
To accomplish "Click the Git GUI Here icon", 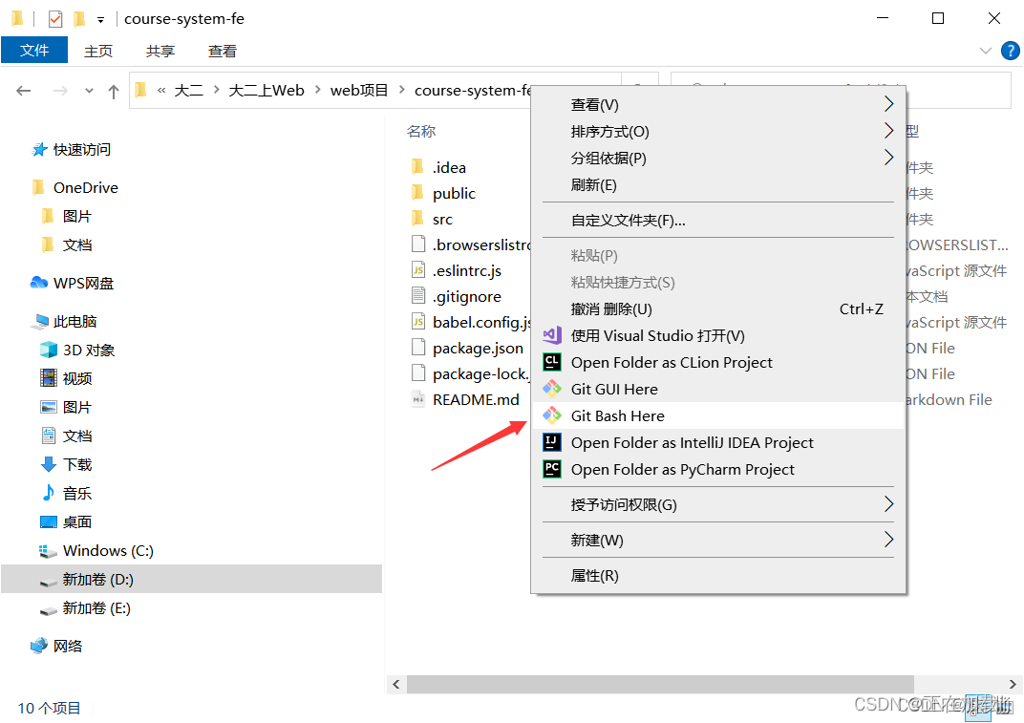I will 552,390.
